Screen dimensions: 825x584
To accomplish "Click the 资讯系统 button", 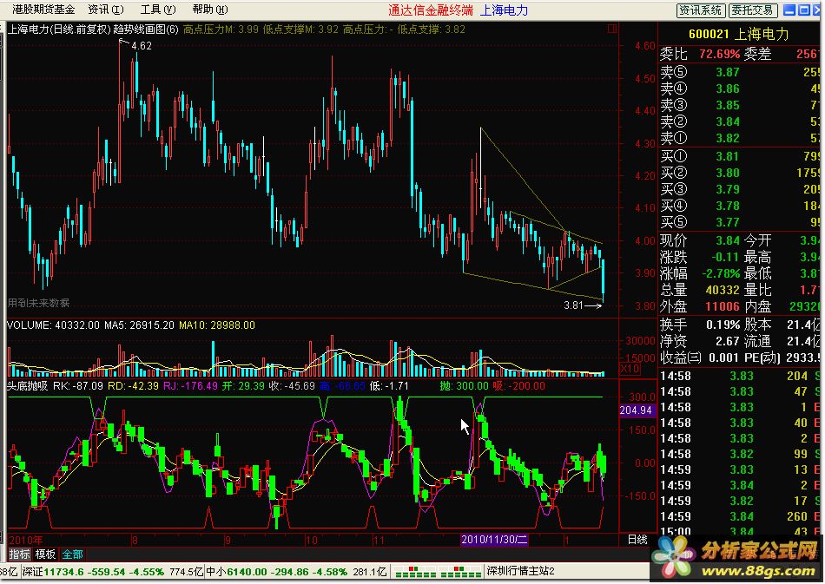I will [701, 10].
